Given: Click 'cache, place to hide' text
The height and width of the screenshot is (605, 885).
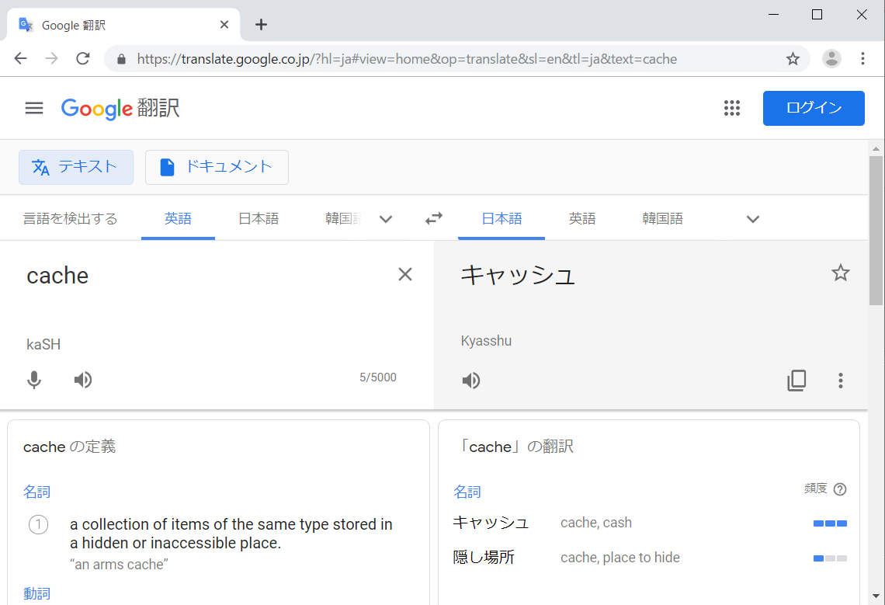Looking at the screenshot, I should (x=619, y=558).
